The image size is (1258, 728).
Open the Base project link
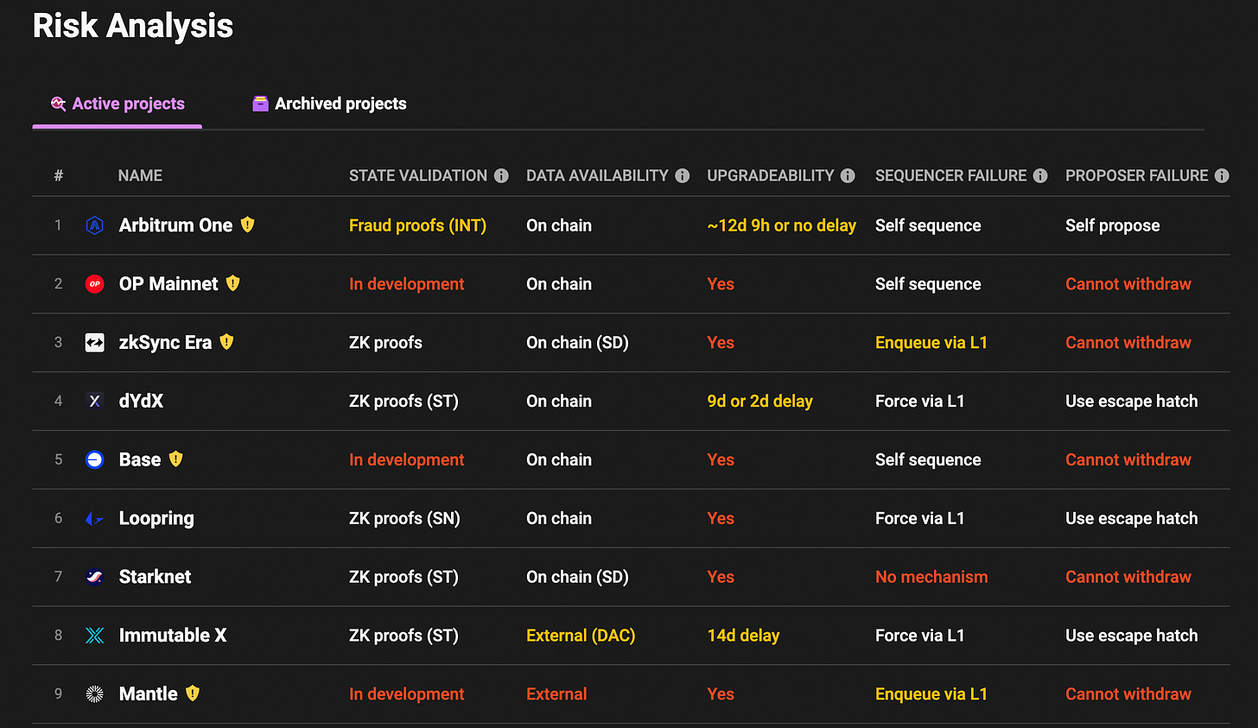click(x=140, y=459)
